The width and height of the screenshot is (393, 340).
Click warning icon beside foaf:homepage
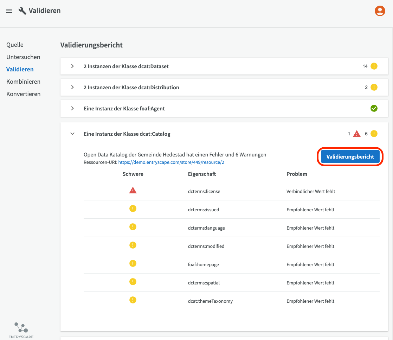click(x=133, y=263)
